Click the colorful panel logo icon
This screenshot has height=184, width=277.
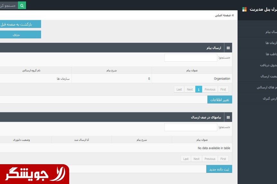click(x=244, y=9)
